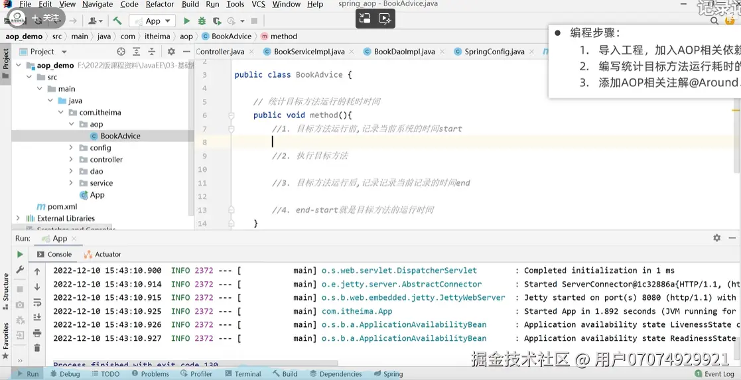Open Problems tool window
This screenshot has height=380, width=741.
point(151,374)
